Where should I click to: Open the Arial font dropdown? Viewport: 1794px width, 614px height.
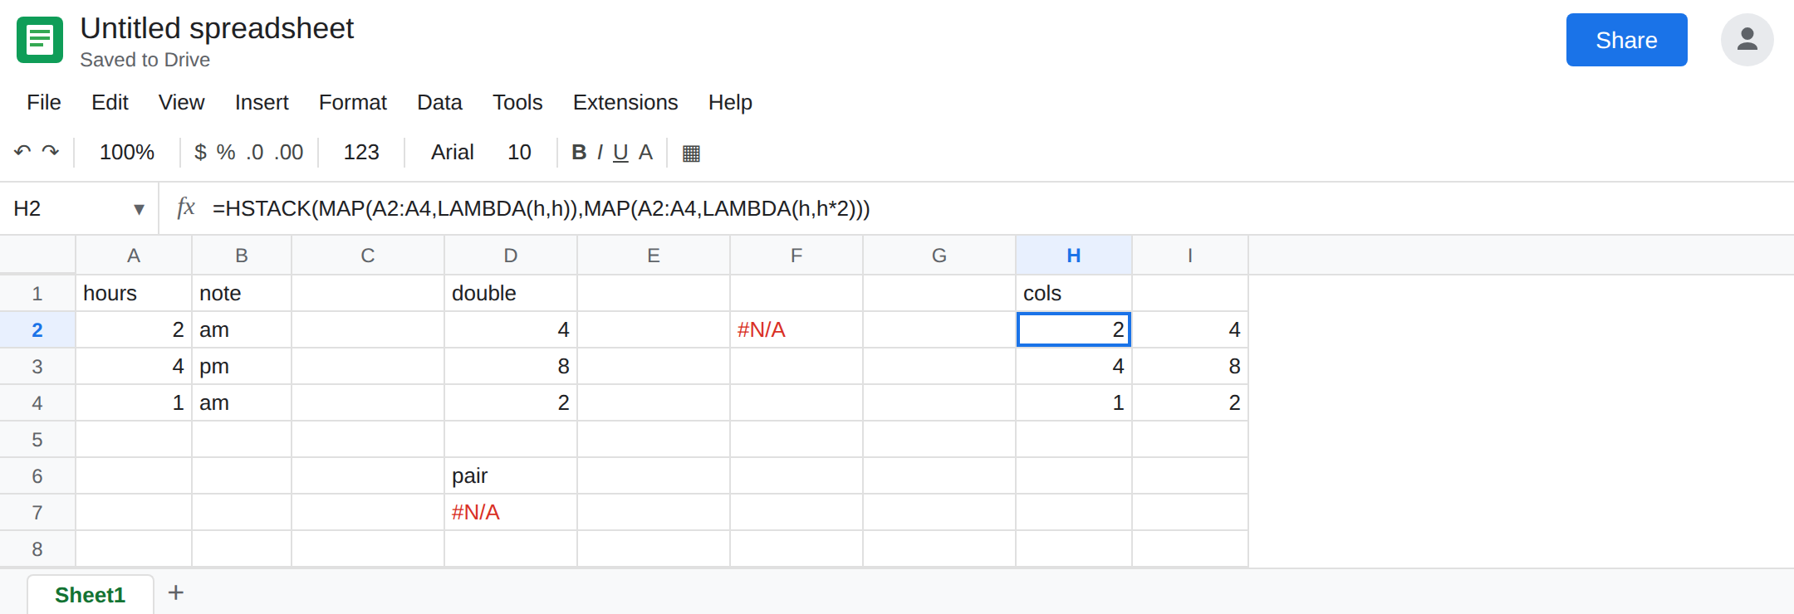[452, 152]
